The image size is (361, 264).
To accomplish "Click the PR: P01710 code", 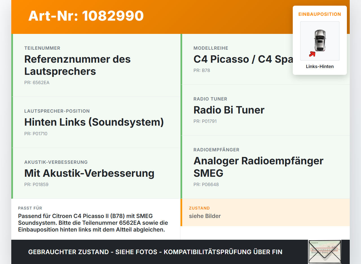I will (x=36, y=134).
